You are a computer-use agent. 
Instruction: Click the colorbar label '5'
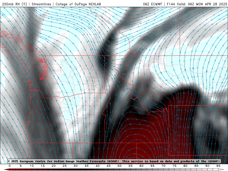click(x=21, y=166)
